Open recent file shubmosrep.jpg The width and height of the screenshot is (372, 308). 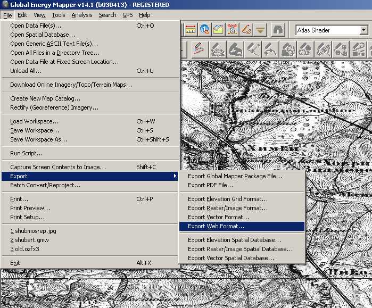point(33,231)
